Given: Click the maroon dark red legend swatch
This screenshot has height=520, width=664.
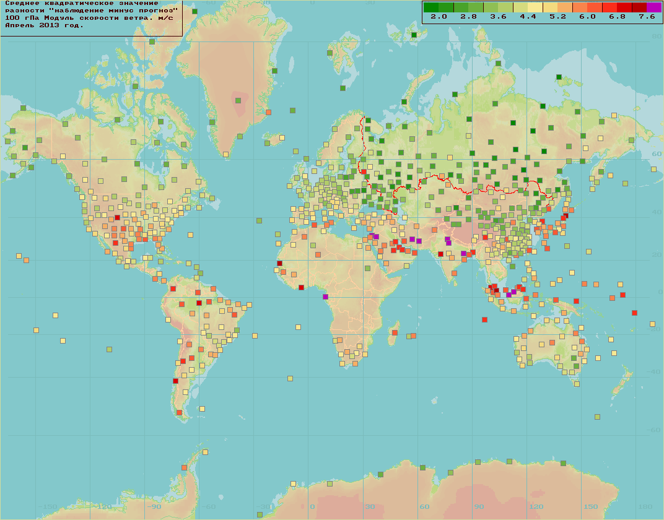Looking at the screenshot, I should click(639, 7).
